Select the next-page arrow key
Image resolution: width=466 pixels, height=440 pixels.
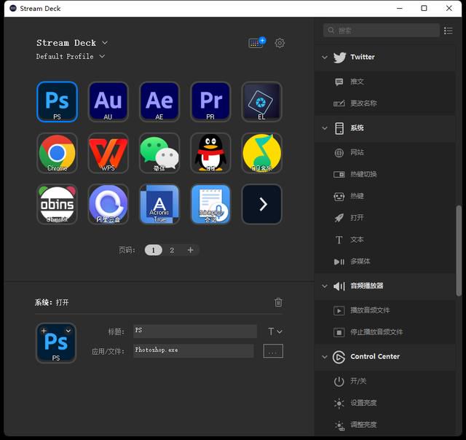tap(261, 204)
